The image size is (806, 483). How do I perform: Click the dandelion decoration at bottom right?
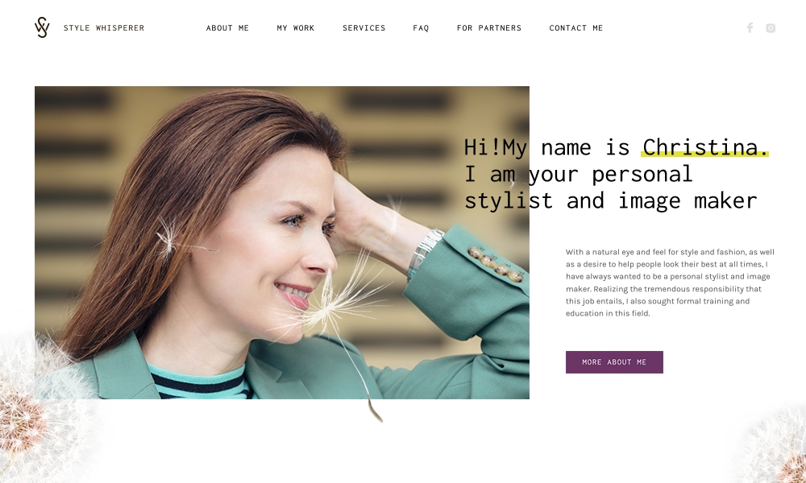[x=768, y=444]
